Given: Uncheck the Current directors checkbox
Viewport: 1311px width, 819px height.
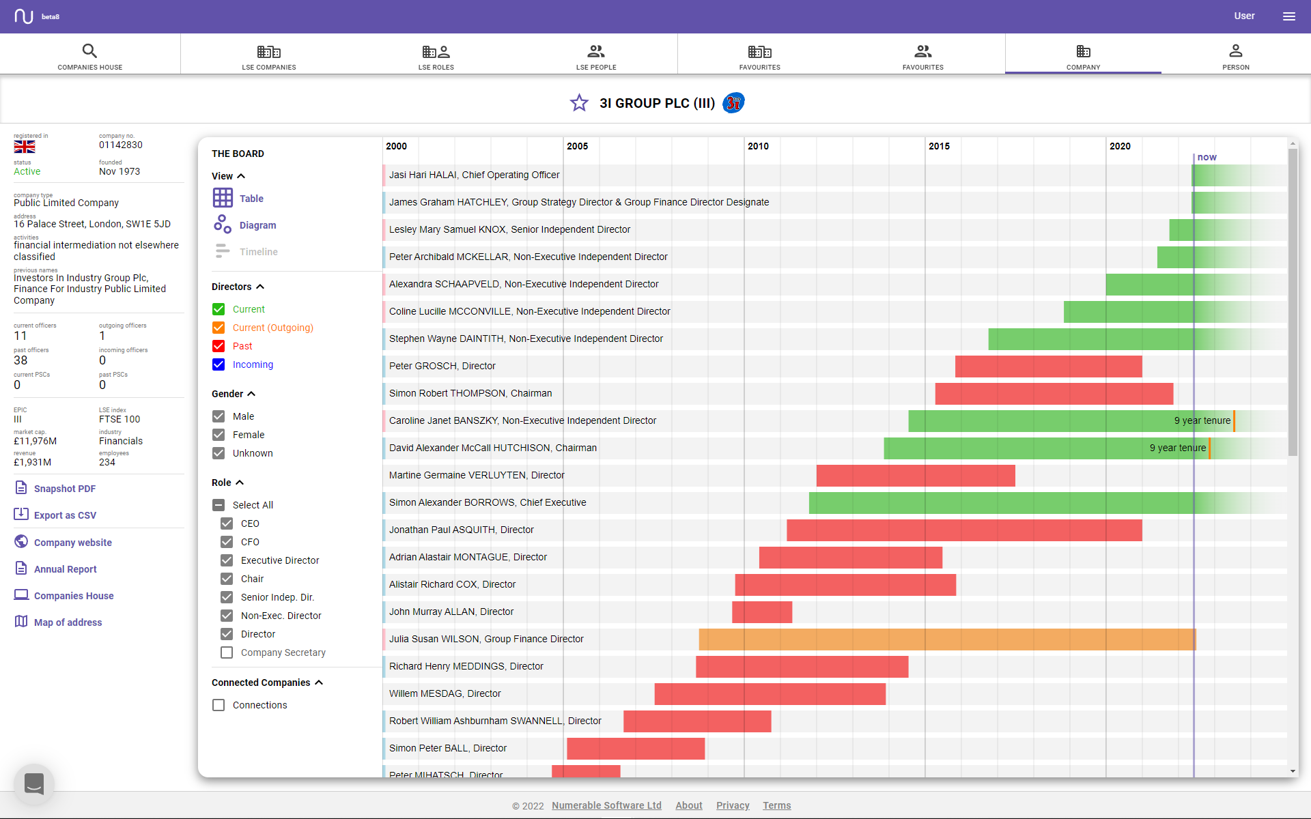Looking at the screenshot, I should point(218,309).
